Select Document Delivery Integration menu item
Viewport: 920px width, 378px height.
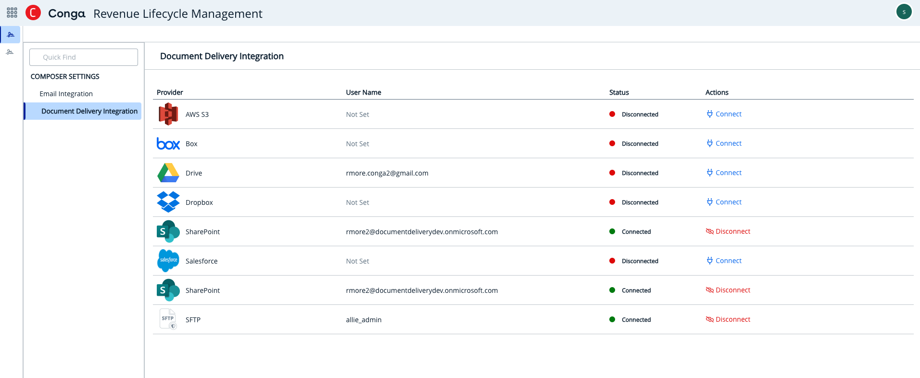(x=89, y=111)
